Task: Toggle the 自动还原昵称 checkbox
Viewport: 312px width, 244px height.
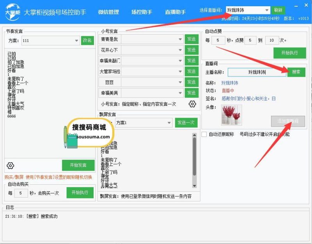Action: click(x=204, y=134)
